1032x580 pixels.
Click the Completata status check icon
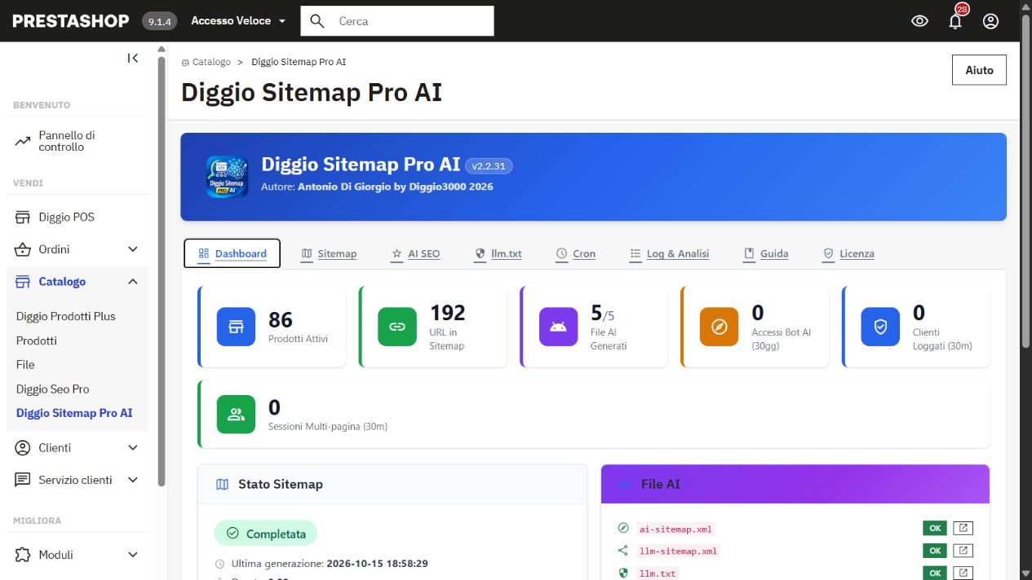click(233, 534)
